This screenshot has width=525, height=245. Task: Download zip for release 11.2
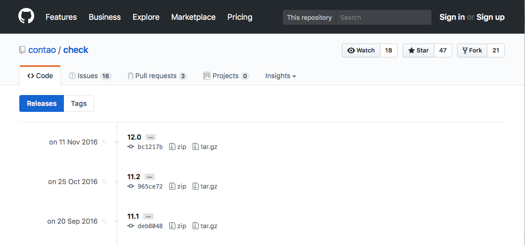[178, 186]
